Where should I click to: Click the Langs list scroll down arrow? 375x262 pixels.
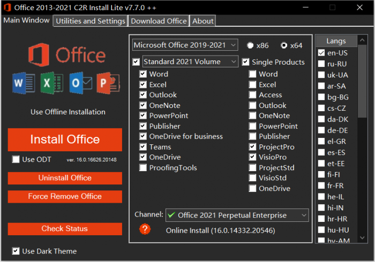[362, 237]
